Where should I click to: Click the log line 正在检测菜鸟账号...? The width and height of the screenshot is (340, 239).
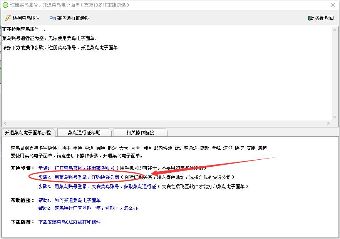pos(23,29)
